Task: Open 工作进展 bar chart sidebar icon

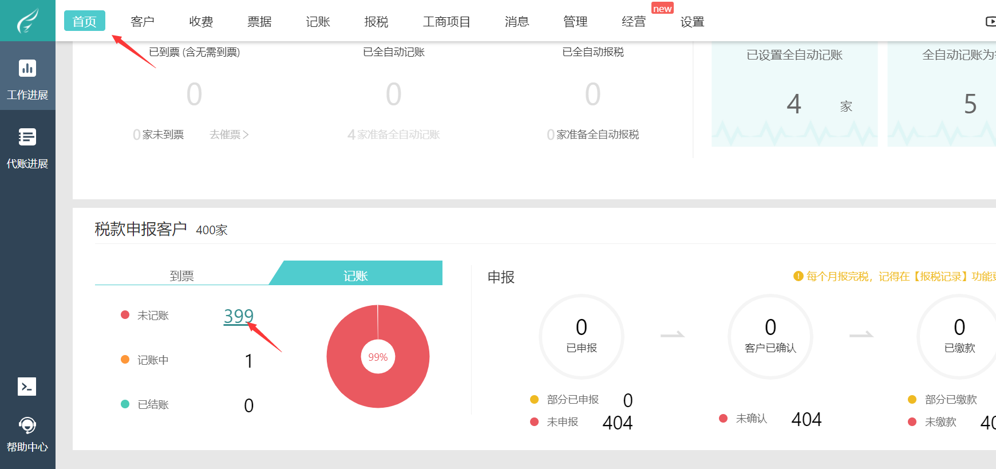Action: [27, 69]
